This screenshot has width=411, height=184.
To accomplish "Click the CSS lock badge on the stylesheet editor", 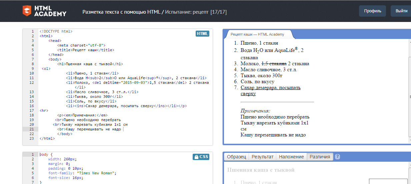I will [x=201, y=157].
